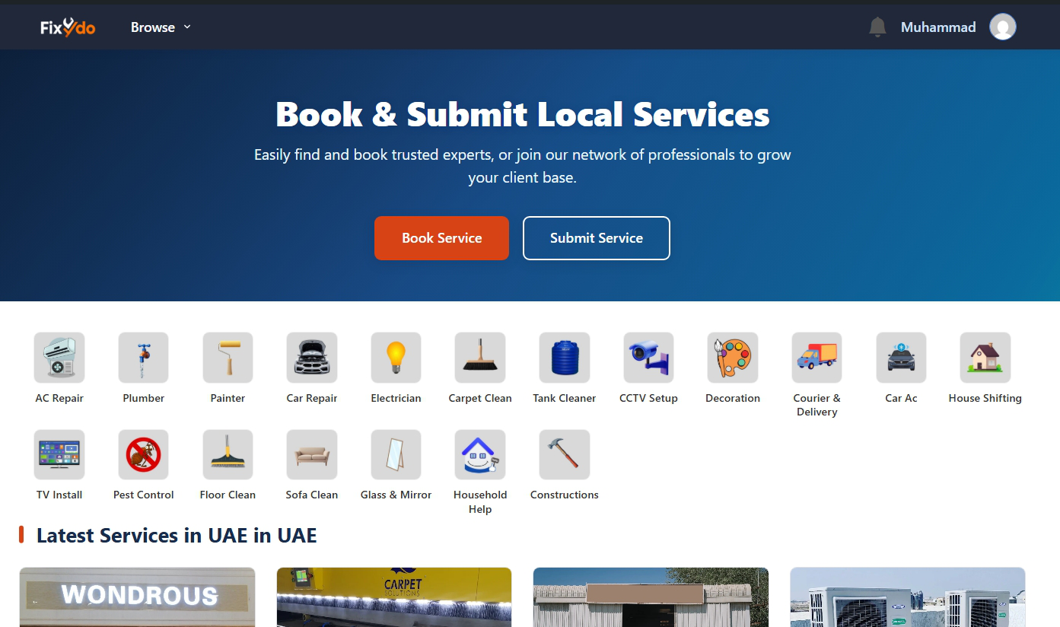Open the user profile avatar

tap(1003, 27)
